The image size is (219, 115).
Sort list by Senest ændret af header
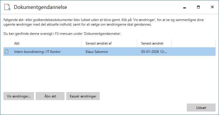[109, 43]
